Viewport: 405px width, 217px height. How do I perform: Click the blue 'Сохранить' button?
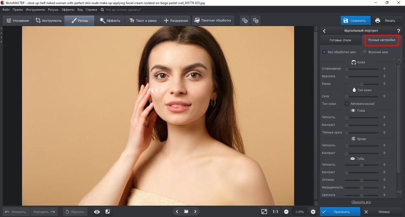tap(355, 21)
